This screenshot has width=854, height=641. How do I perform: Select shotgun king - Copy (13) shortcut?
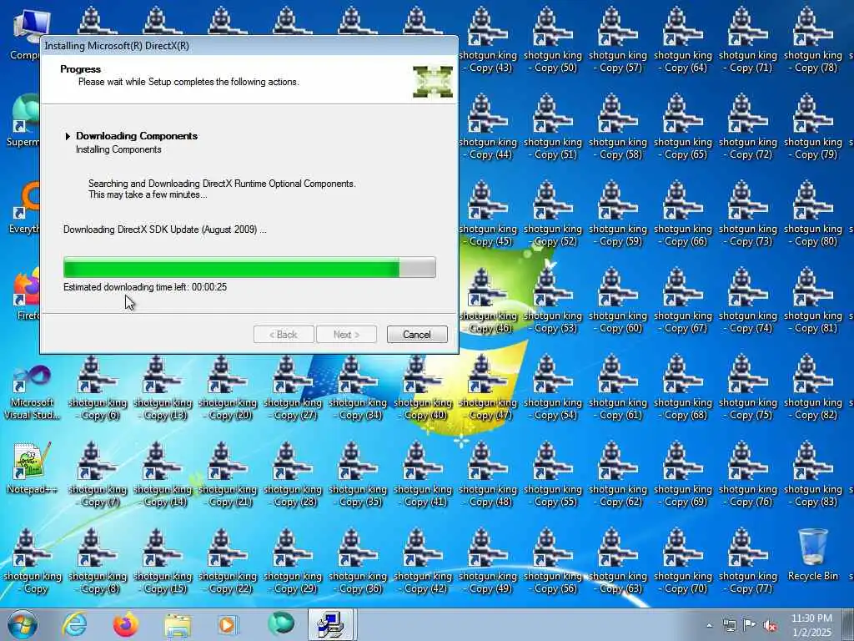(163, 387)
